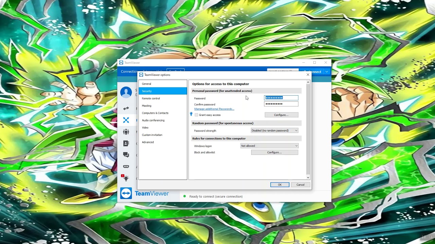Open the Meeting people icon in sidebar
The height and width of the screenshot is (244, 435).
pos(126,132)
